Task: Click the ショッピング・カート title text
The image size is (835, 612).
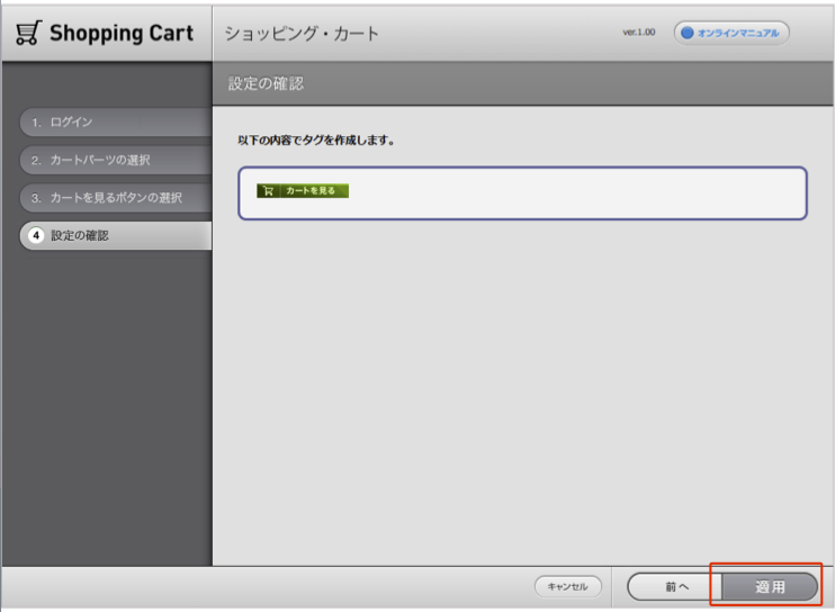Action: tap(302, 33)
